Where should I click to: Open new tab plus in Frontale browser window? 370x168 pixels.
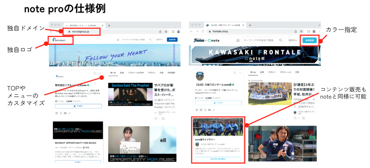[x=250, y=25]
